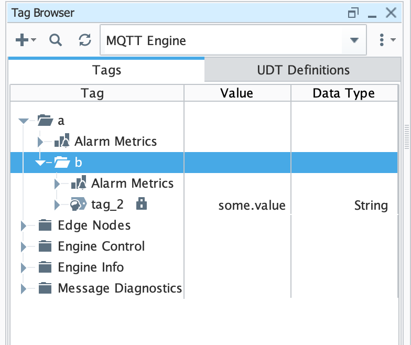Refresh the tag browser list
This screenshot has width=411, height=345.
pos(85,40)
